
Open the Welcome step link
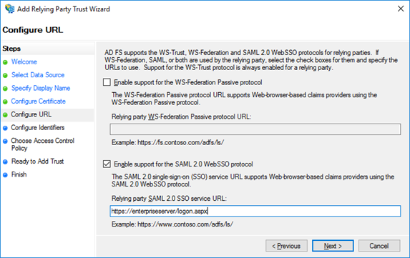pos(24,62)
